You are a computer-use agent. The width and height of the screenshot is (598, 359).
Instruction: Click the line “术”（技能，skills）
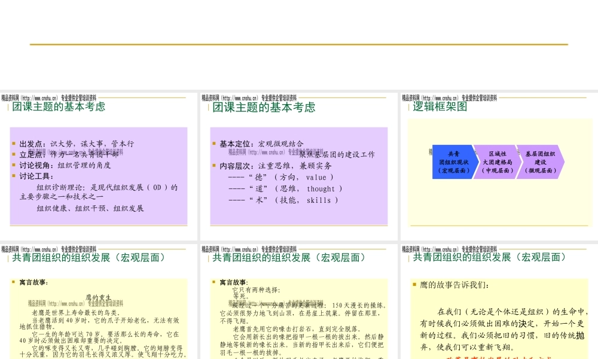[x=283, y=200]
